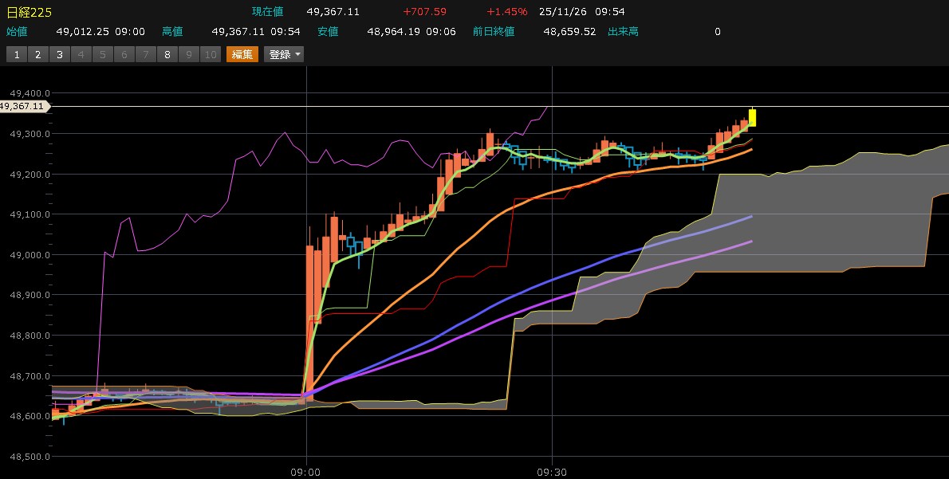The height and width of the screenshot is (479, 949).
Task: Click the greyed-out preset 4 button
Action: click(x=81, y=54)
